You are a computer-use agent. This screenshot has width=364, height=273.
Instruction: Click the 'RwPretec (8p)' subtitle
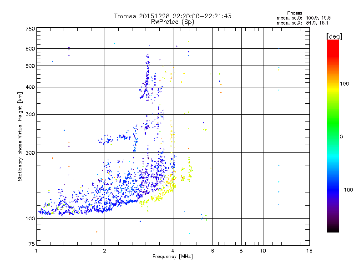(172, 22)
